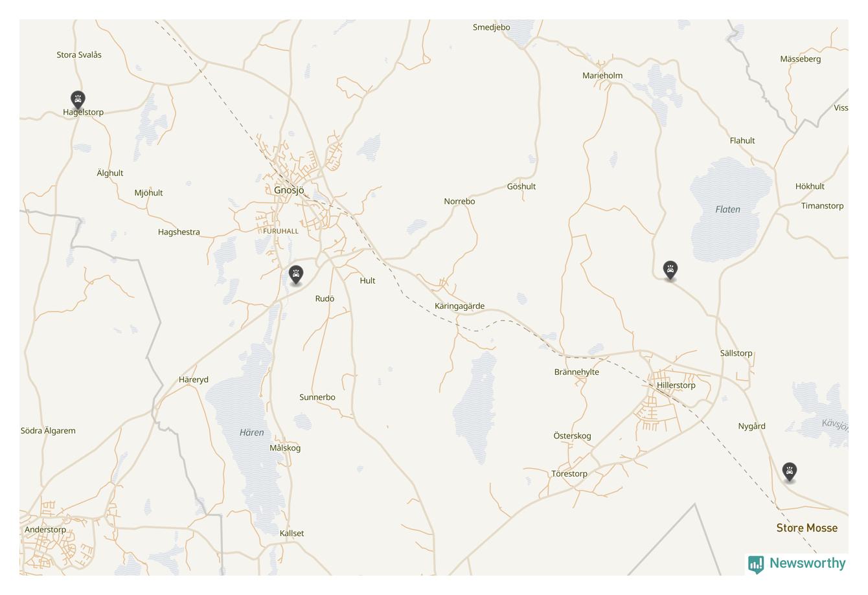Select the Mässeberg label
868x595 pixels.
coord(801,59)
